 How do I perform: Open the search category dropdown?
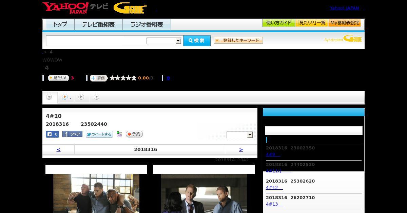click(x=164, y=41)
